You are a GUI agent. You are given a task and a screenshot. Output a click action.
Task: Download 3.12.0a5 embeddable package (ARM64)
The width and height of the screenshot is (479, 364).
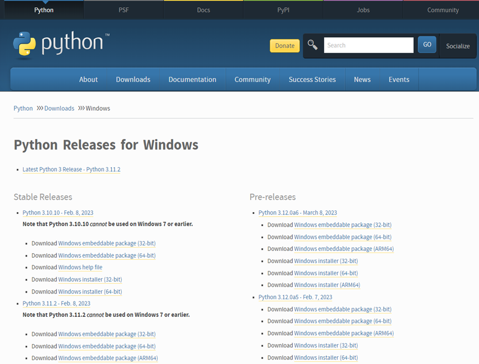pyautogui.click(x=344, y=334)
